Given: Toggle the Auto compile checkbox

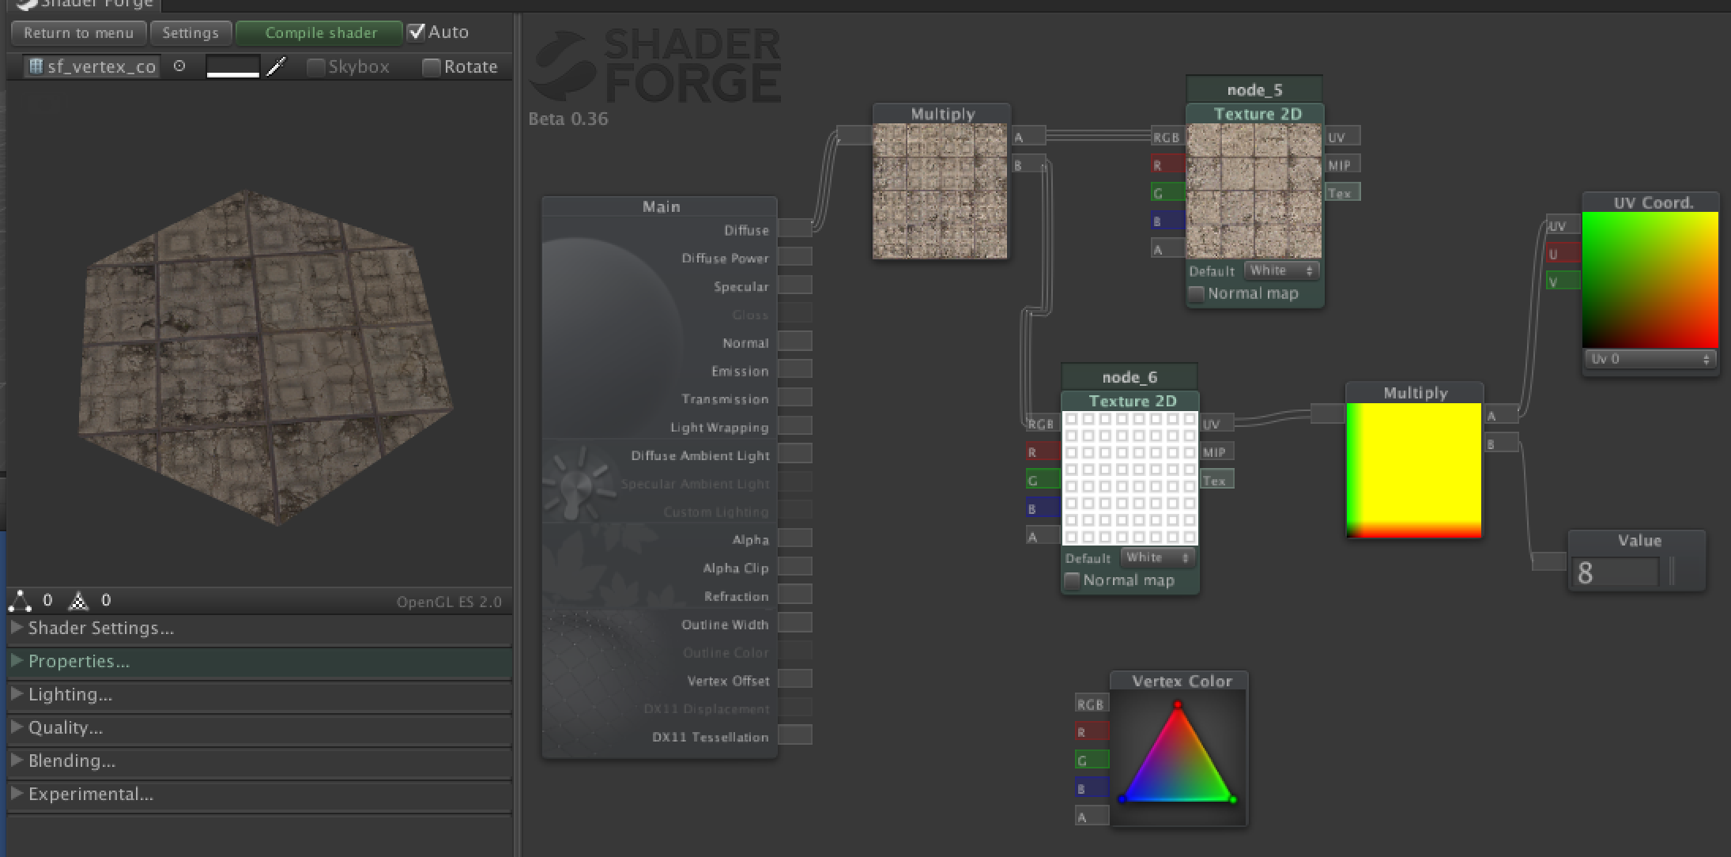Looking at the screenshot, I should coord(417,32).
